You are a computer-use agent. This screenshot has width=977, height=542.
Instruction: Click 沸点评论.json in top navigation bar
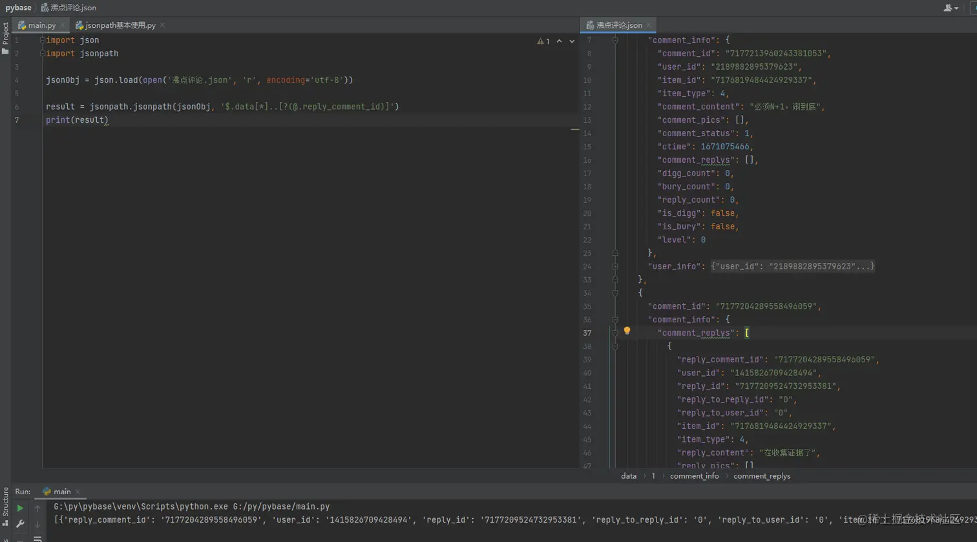(x=68, y=8)
